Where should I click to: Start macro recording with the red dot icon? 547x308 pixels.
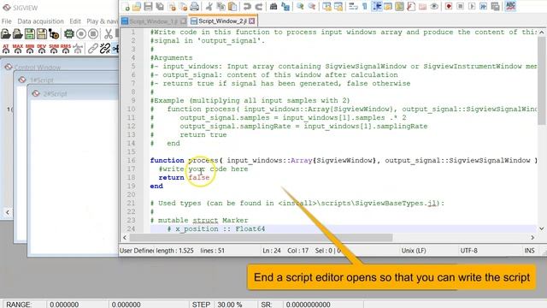449,6
